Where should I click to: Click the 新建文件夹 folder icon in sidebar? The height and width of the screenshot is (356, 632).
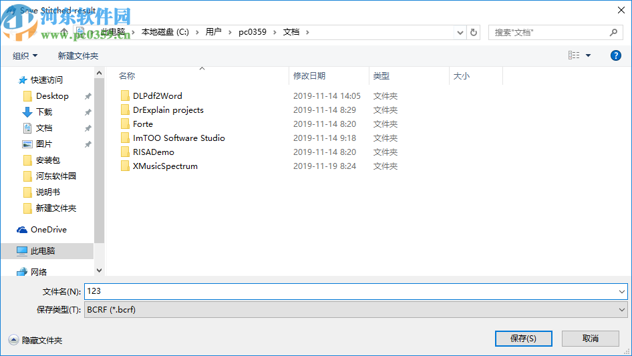tap(27, 208)
